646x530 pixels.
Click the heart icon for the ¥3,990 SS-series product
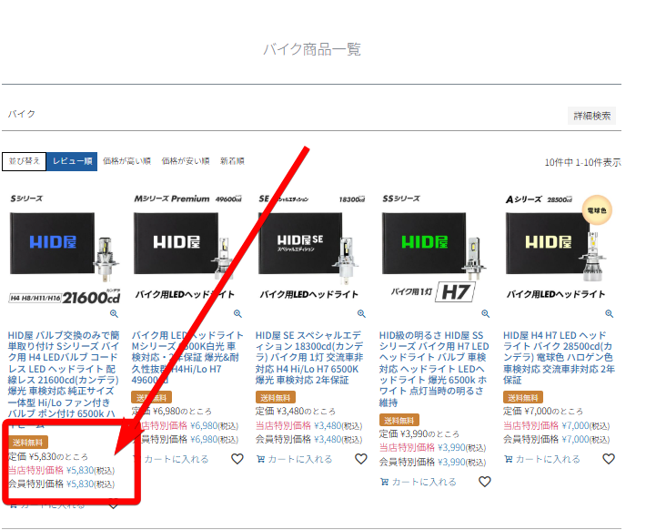click(485, 482)
